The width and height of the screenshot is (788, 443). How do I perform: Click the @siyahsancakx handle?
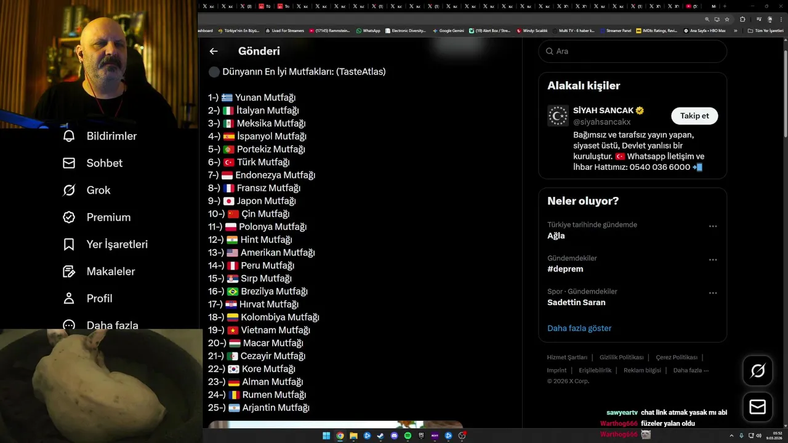601,122
